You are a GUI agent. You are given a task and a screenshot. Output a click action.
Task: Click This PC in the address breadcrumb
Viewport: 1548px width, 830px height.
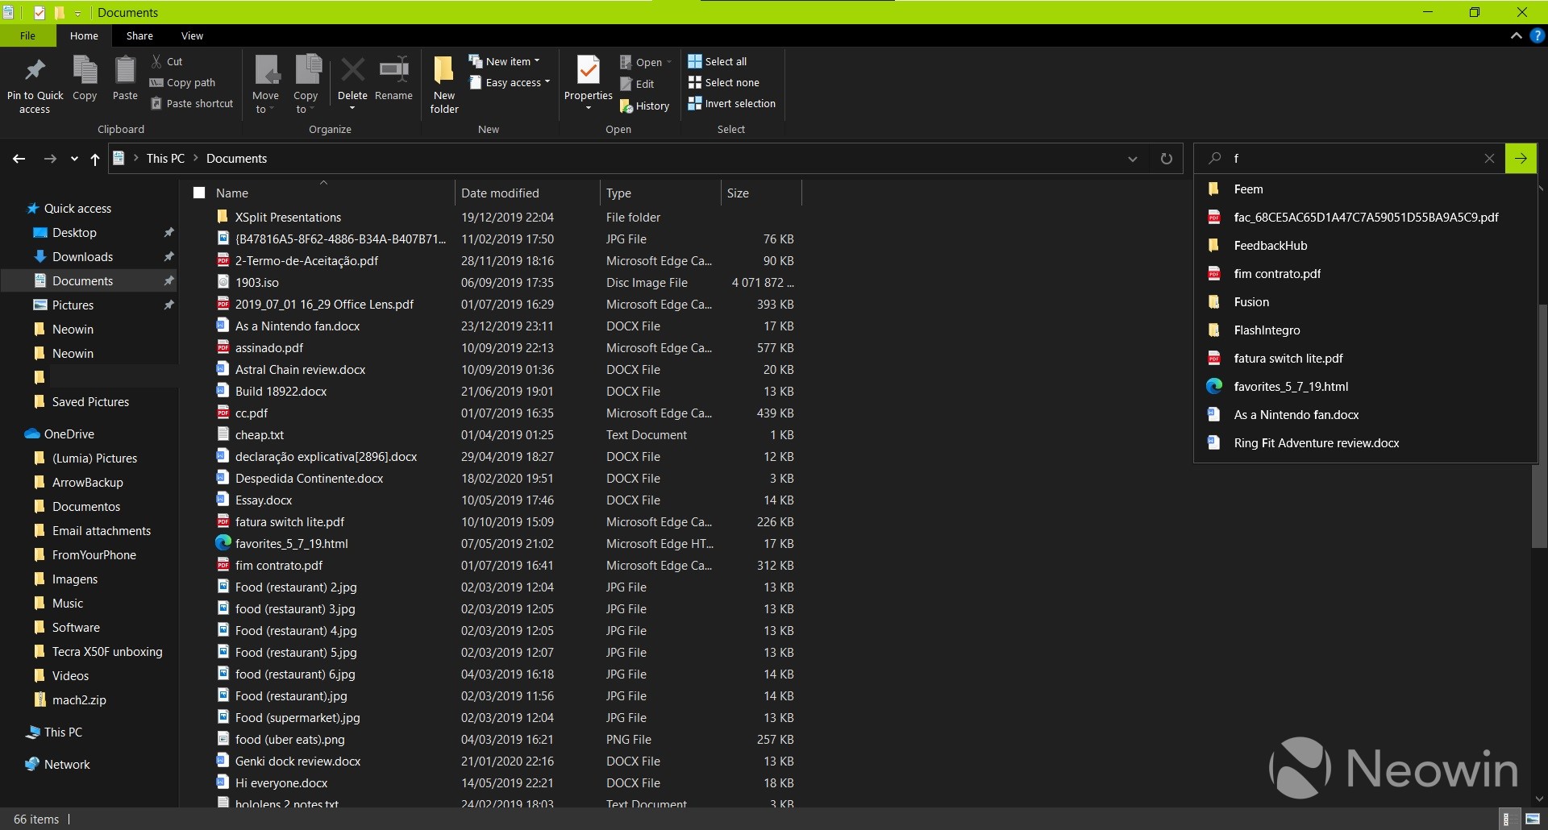(165, 159)
